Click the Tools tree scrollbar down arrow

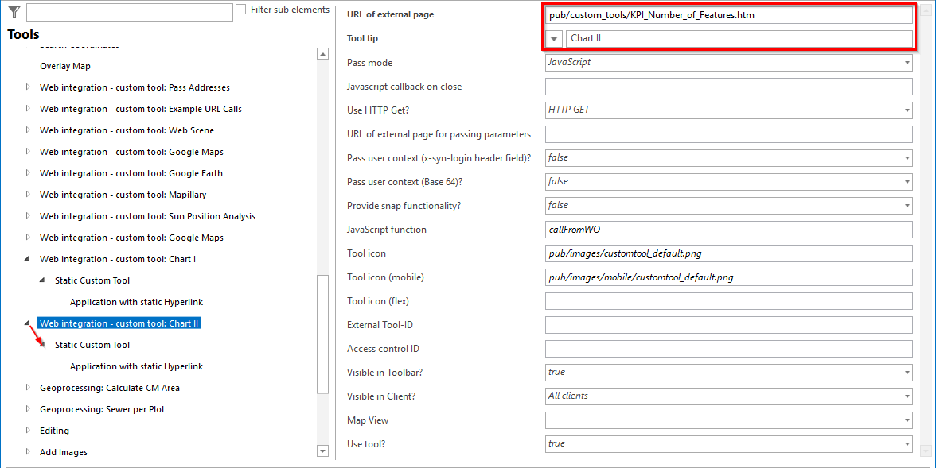(322, 451)
